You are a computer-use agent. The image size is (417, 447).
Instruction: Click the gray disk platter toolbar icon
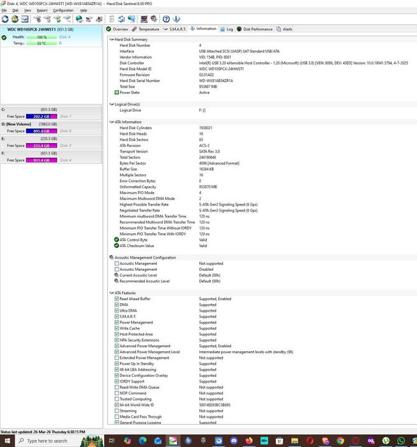pyautogui.click(x=154, y=19)
